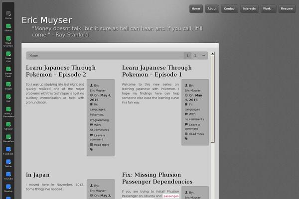Open the Stack Overflow sidebar icon

coord(8,41)
